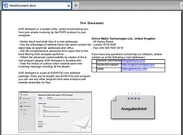
Task: Click 'View the history of actions' line
Action: [x=50, y=65]
